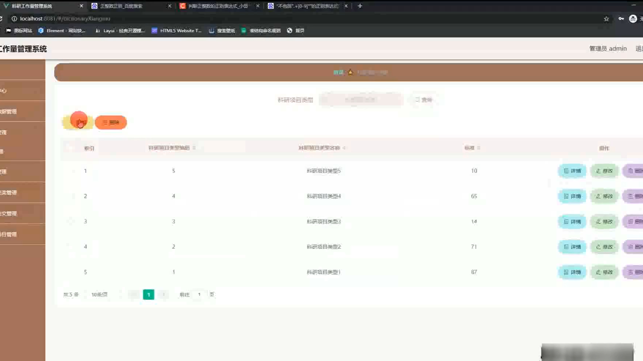643x361 pixels.
Task: Edit the 科研项目类型3 row
Action: pyautogui.click(x=604, y=222)
